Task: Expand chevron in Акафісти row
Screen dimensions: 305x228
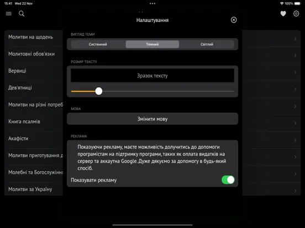Action: pyautogui.click(x=295, y=140)
